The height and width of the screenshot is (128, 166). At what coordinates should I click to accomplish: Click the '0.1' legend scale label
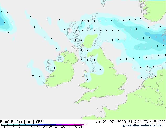click(3, 127)
